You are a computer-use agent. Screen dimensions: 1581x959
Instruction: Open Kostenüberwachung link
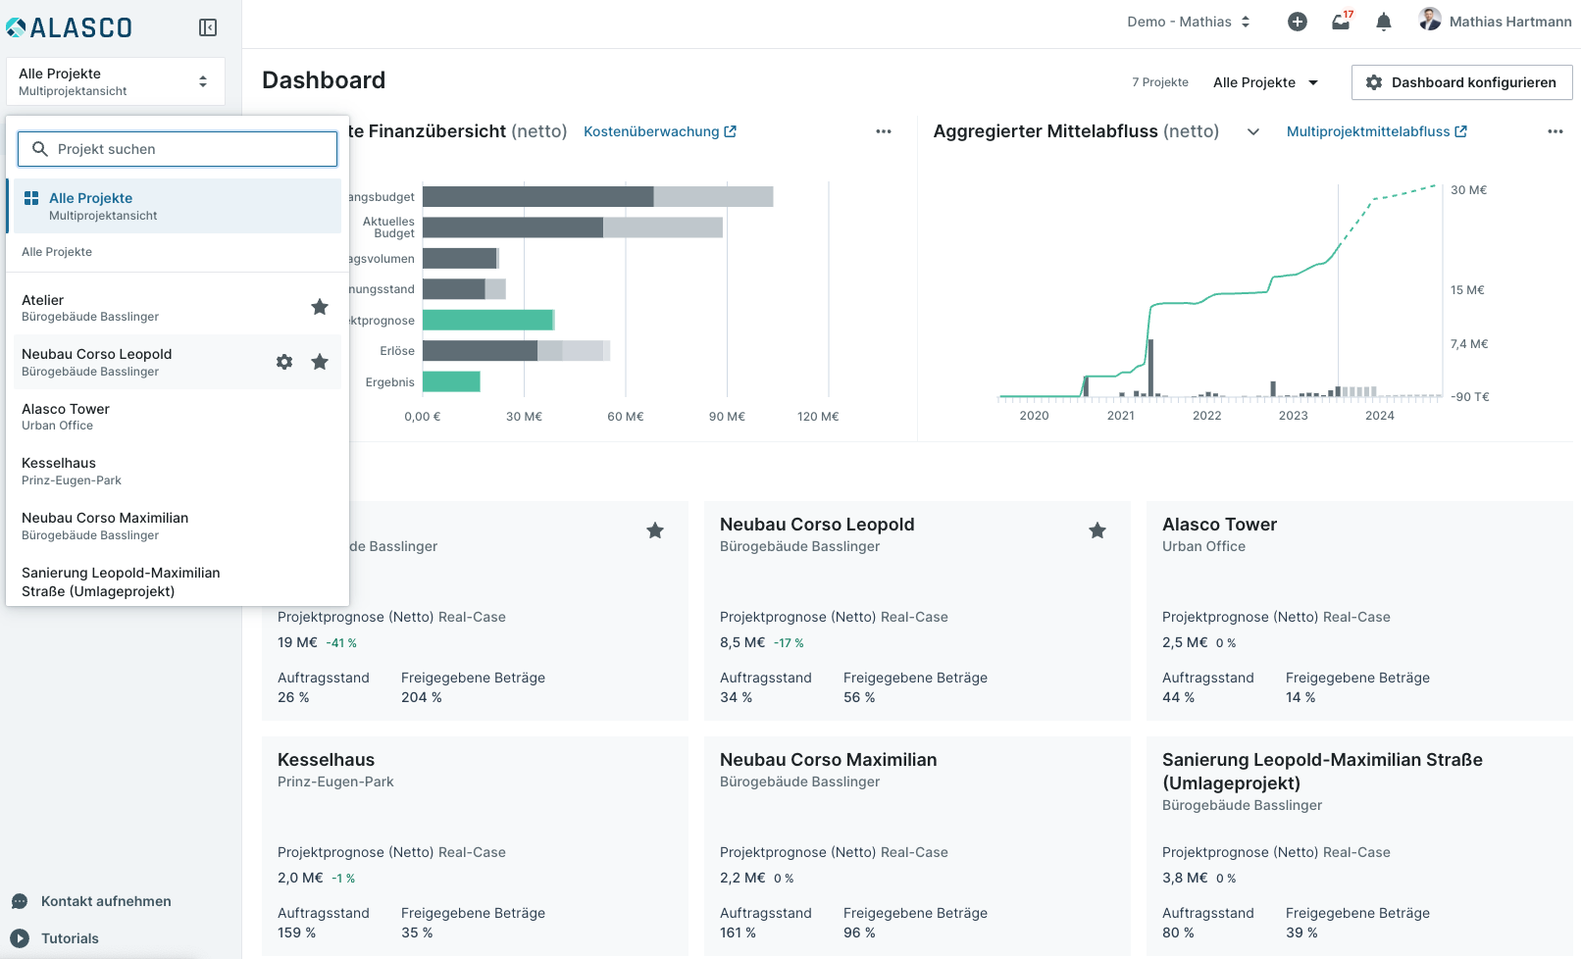(660, 131)
